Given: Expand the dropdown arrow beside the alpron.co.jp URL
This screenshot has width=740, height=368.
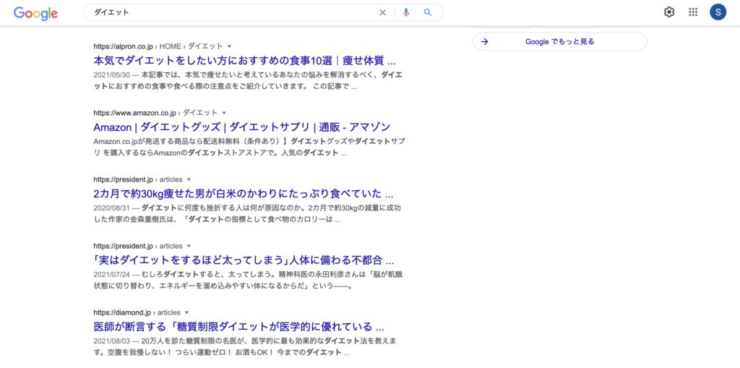Looking at the screenshot, I should tap(230, 46).
